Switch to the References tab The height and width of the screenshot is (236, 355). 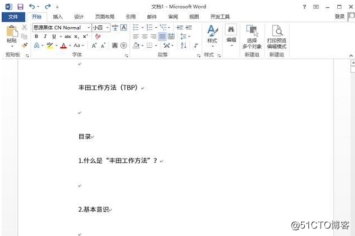point(131,17)
